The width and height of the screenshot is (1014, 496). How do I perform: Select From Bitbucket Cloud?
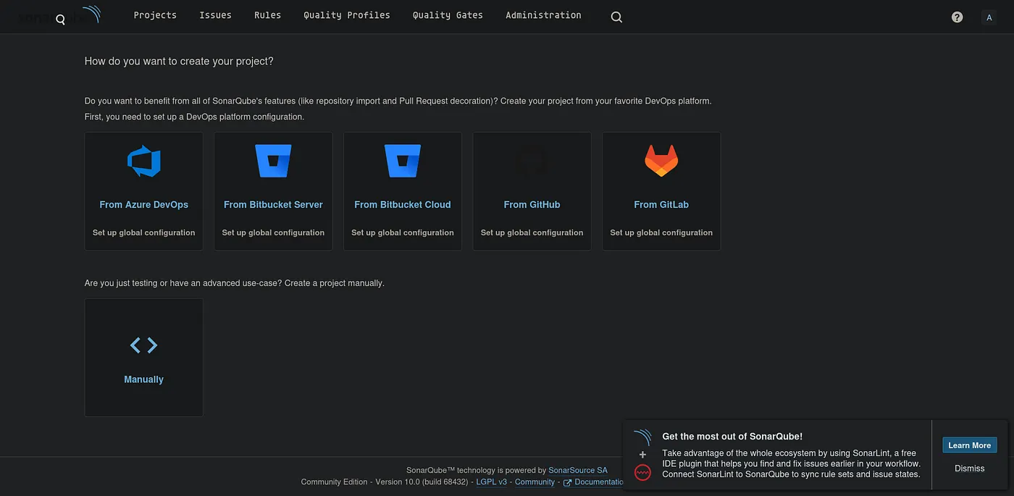click(x=403, y=205)
